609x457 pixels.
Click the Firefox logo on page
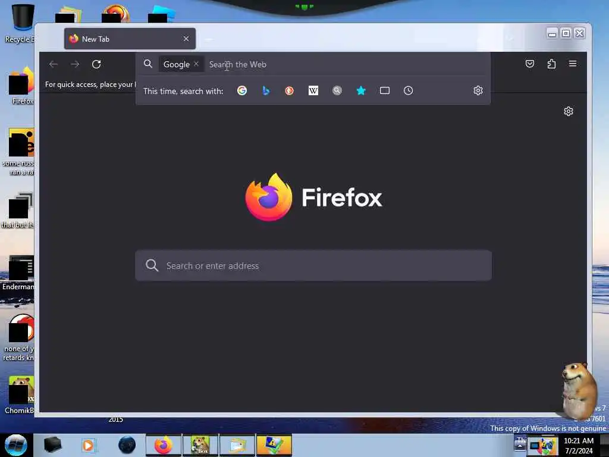(269, 198)
